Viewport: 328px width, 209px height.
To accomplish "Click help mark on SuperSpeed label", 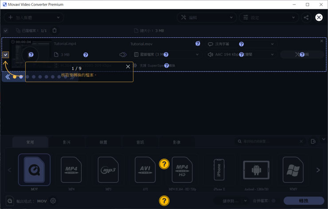I will [x=167, y=66].
